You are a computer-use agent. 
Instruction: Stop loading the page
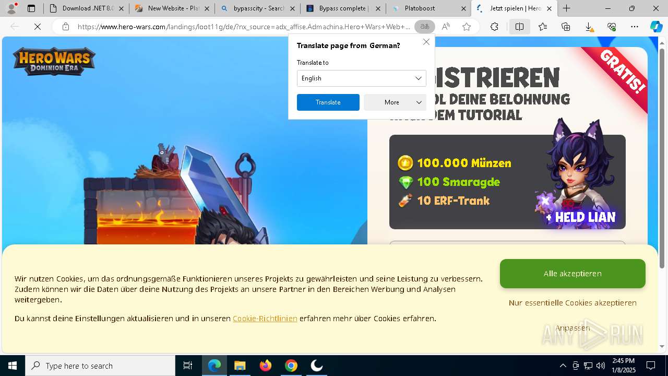[38, 27]
